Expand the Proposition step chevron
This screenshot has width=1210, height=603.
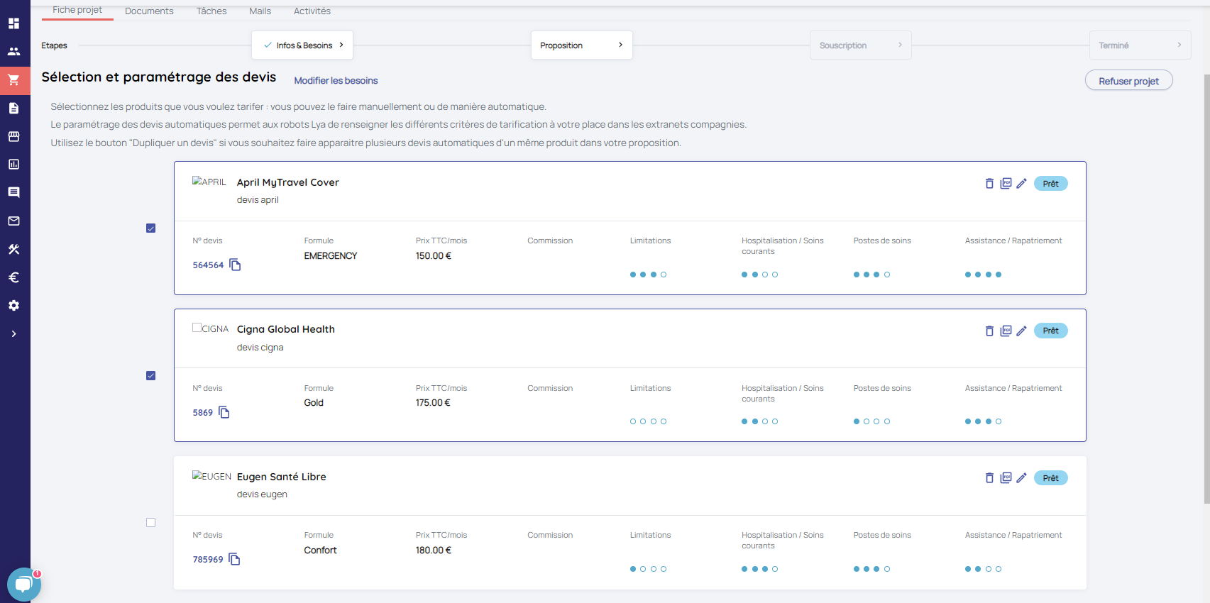[620, 45]
